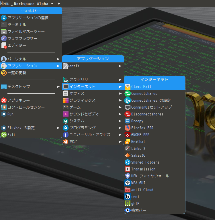Click the Links 2 compass icon

tap(128, 148)
